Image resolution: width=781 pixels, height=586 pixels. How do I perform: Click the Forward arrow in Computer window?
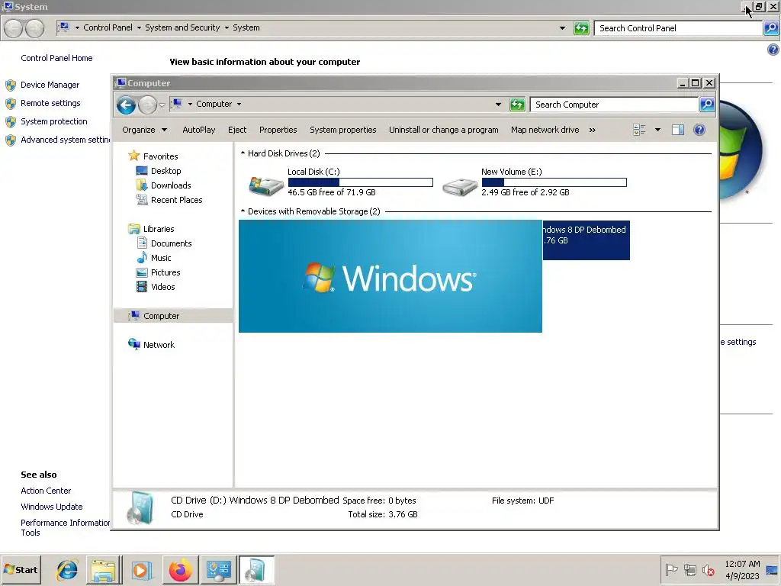147,105
